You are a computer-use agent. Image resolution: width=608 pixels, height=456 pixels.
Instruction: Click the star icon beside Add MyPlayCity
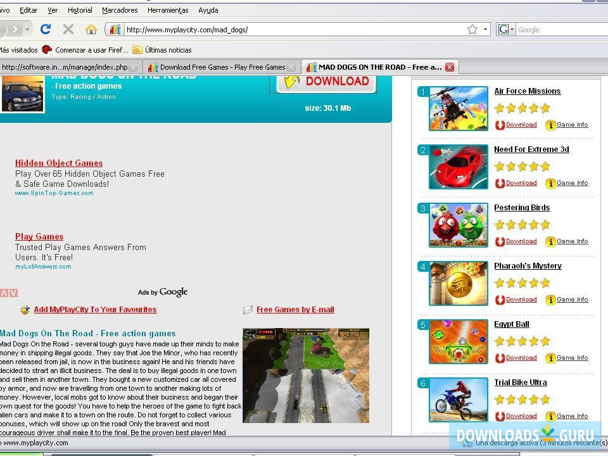pyautogui.click(x=25, y=310)
